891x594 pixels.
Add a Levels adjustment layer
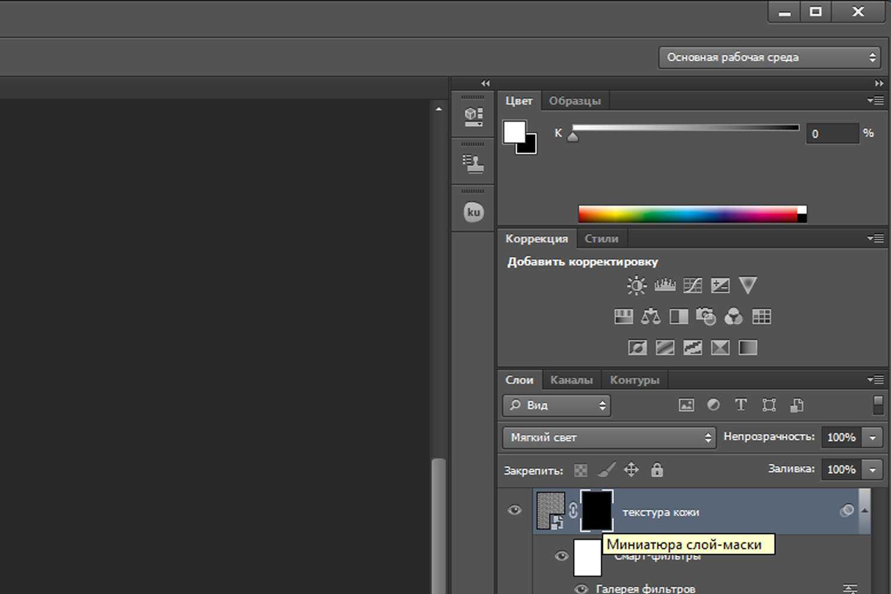(x=665, y=286)
